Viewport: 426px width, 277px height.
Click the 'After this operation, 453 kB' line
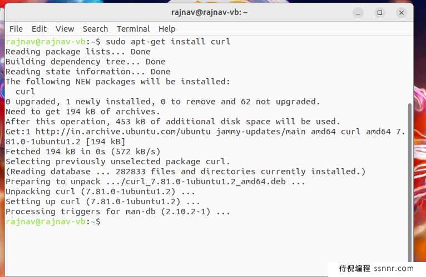click(x=173, y=122)
